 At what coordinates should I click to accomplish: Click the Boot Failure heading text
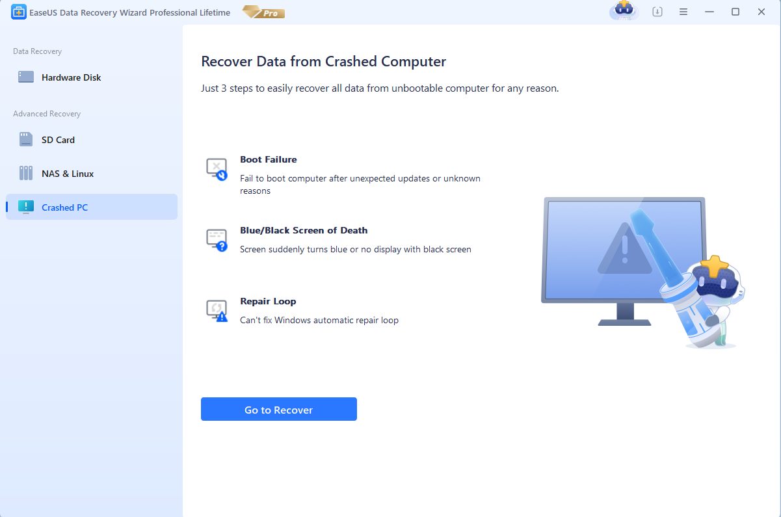coord(268,159)
